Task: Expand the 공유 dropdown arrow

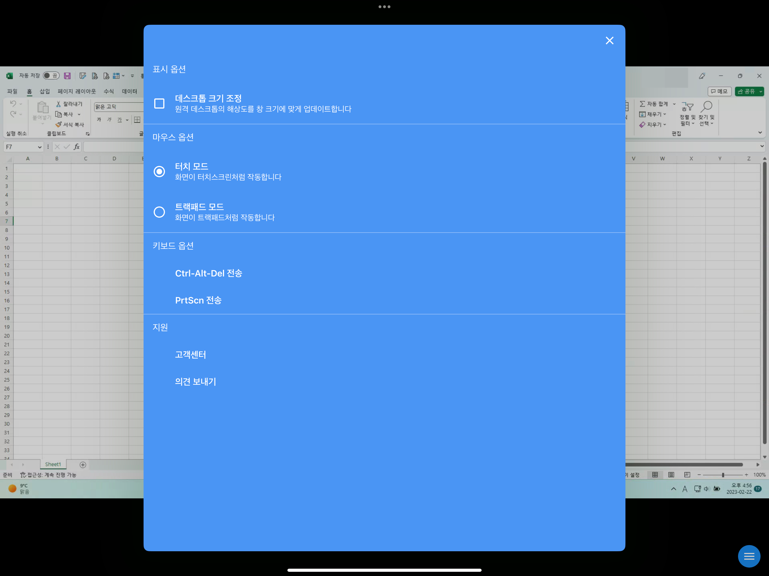Action: tap(761, 91)
